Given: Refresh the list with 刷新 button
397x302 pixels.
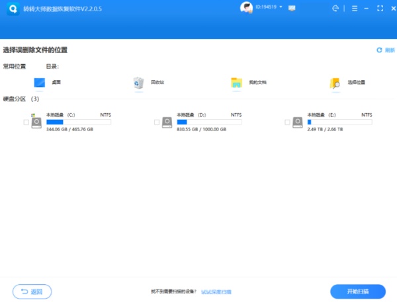Looking at the screenshot, I should click(385, 50).
